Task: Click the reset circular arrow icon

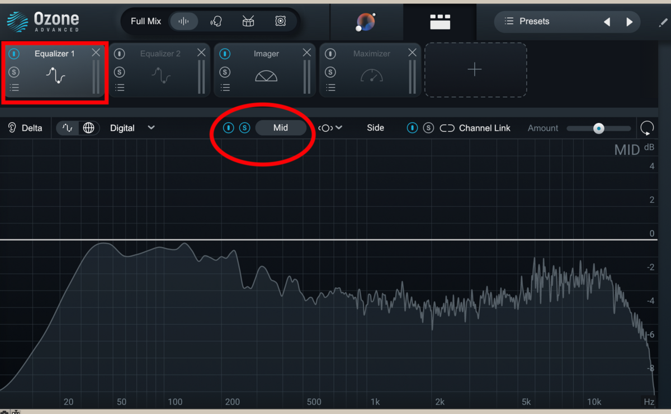Action: pos(647,128)
